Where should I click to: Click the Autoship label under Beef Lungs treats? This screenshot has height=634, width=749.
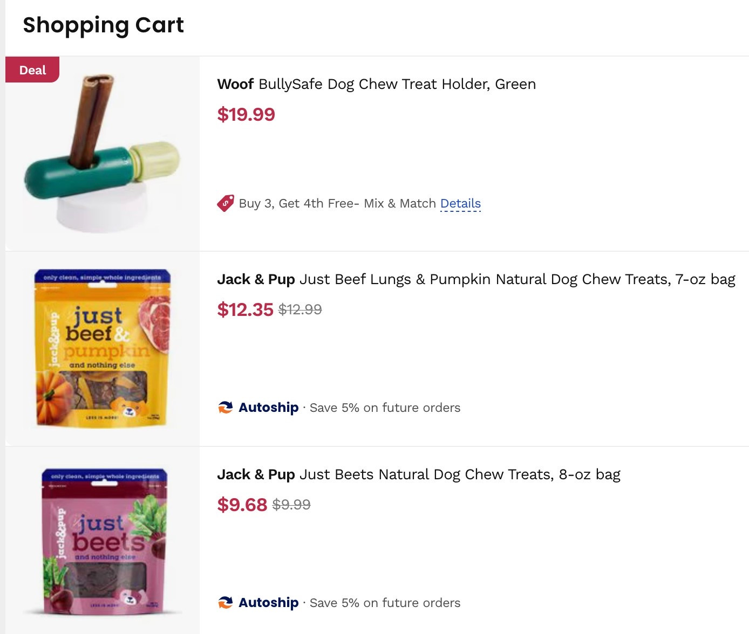(x=268, y=408)
